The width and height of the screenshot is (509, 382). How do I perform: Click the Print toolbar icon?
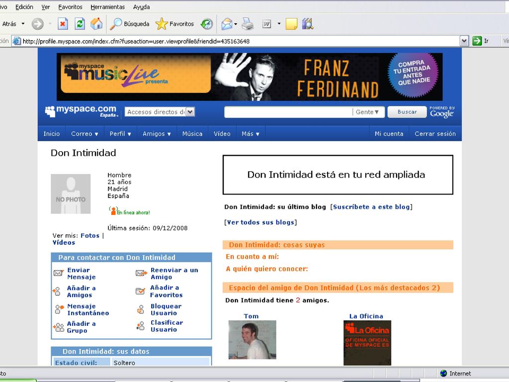click(248, 24)
